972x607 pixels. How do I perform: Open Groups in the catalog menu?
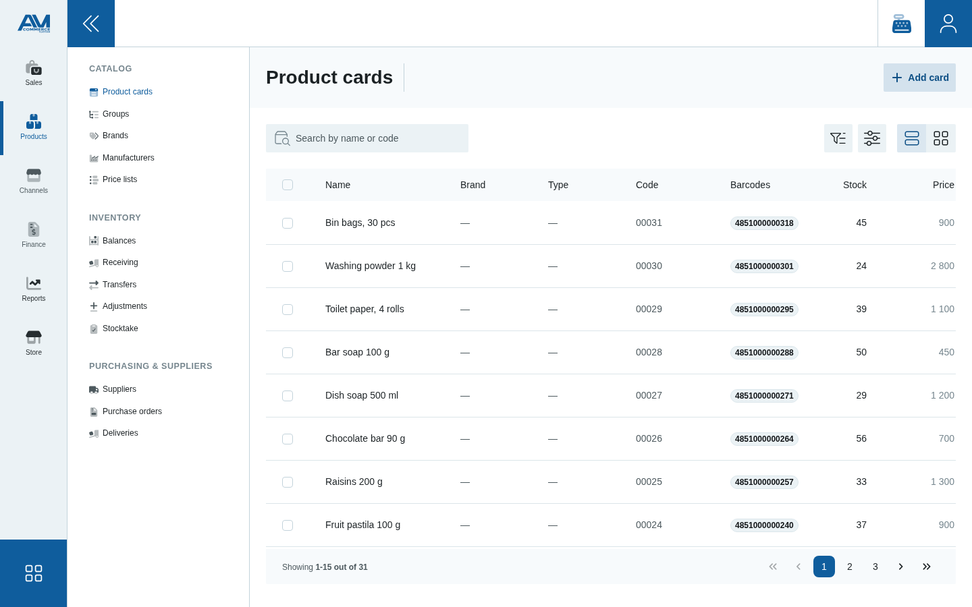pos(109,114)
